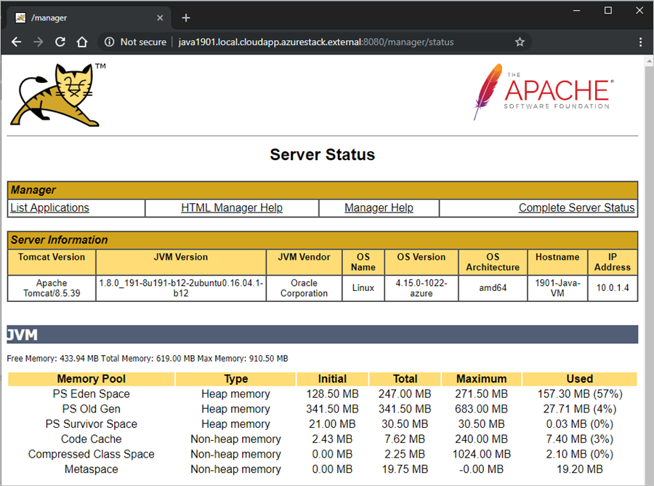Open the HTML Manager Help link
This screenshot has height=486, width=654.
231,207
